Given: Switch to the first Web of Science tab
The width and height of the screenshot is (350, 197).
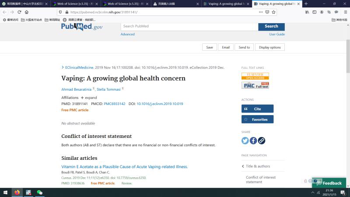Looking at the screenshot, I should click(74, 4).
